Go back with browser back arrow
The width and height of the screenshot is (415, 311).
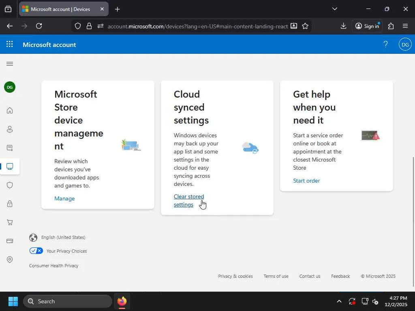[x=10, y=26]
